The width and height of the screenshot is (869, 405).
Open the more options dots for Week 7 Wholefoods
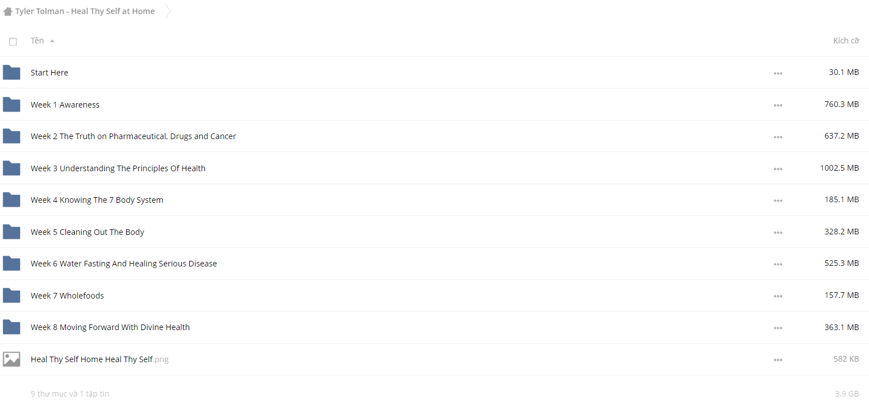778,296
